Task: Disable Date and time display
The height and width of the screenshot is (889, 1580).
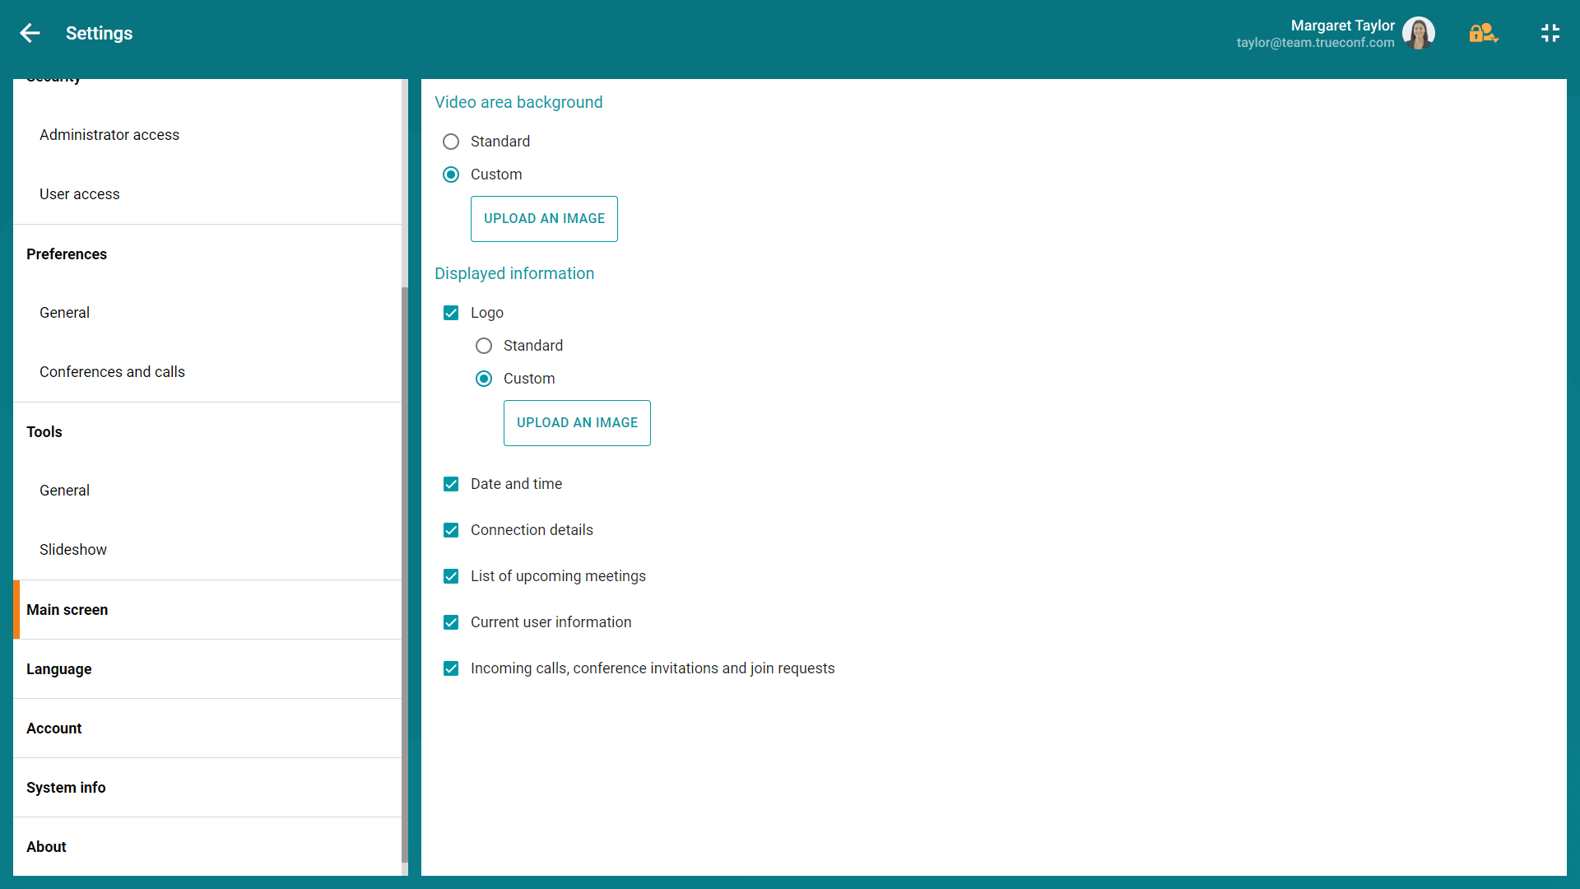Action: (x=451, y=484)
